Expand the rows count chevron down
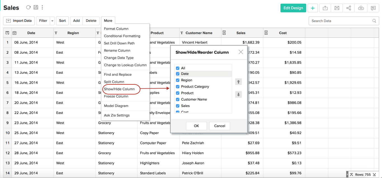 click(x=374, y=175)
